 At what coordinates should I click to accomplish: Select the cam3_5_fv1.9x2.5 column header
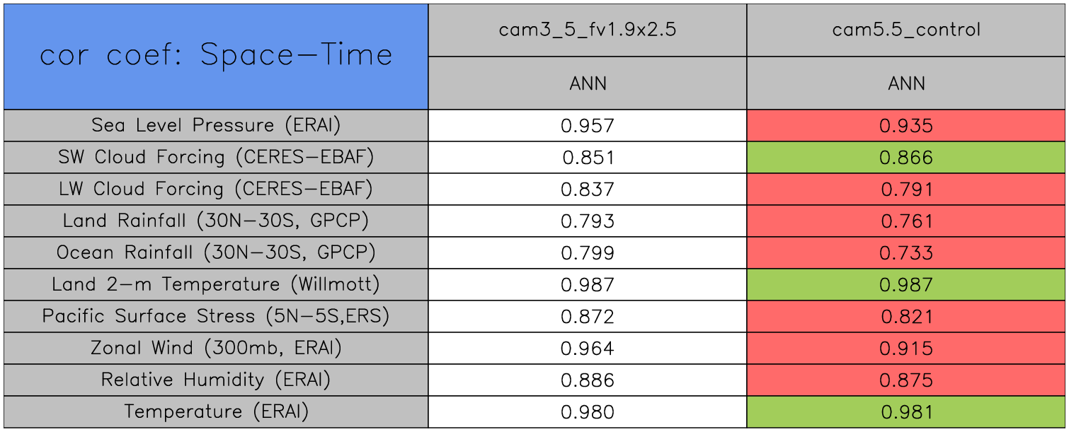coord(587,30)
